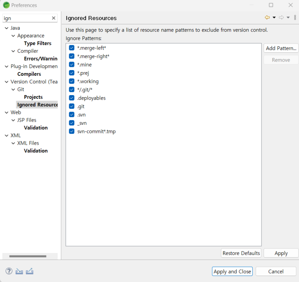Click the Export preferences icon

[x=29, y=271]
